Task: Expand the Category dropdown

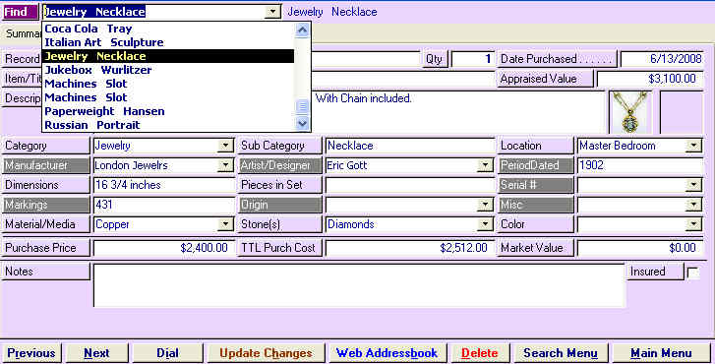Action: (225, 146)
